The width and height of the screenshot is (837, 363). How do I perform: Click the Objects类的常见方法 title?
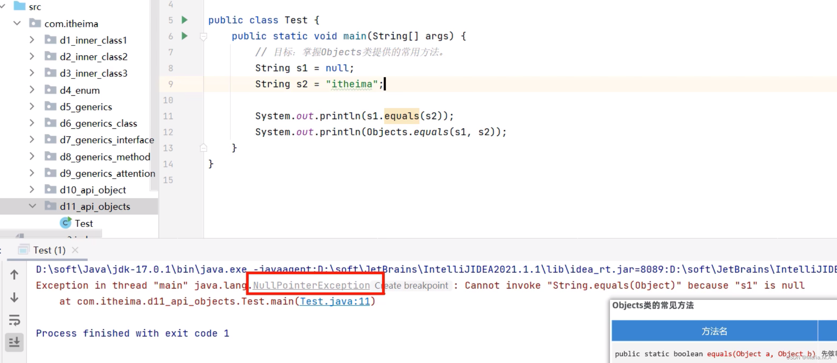(653, 305)
